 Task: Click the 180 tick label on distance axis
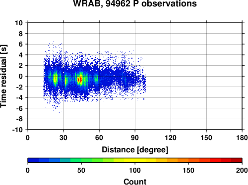pyautogui.click(x=242, y=138)
